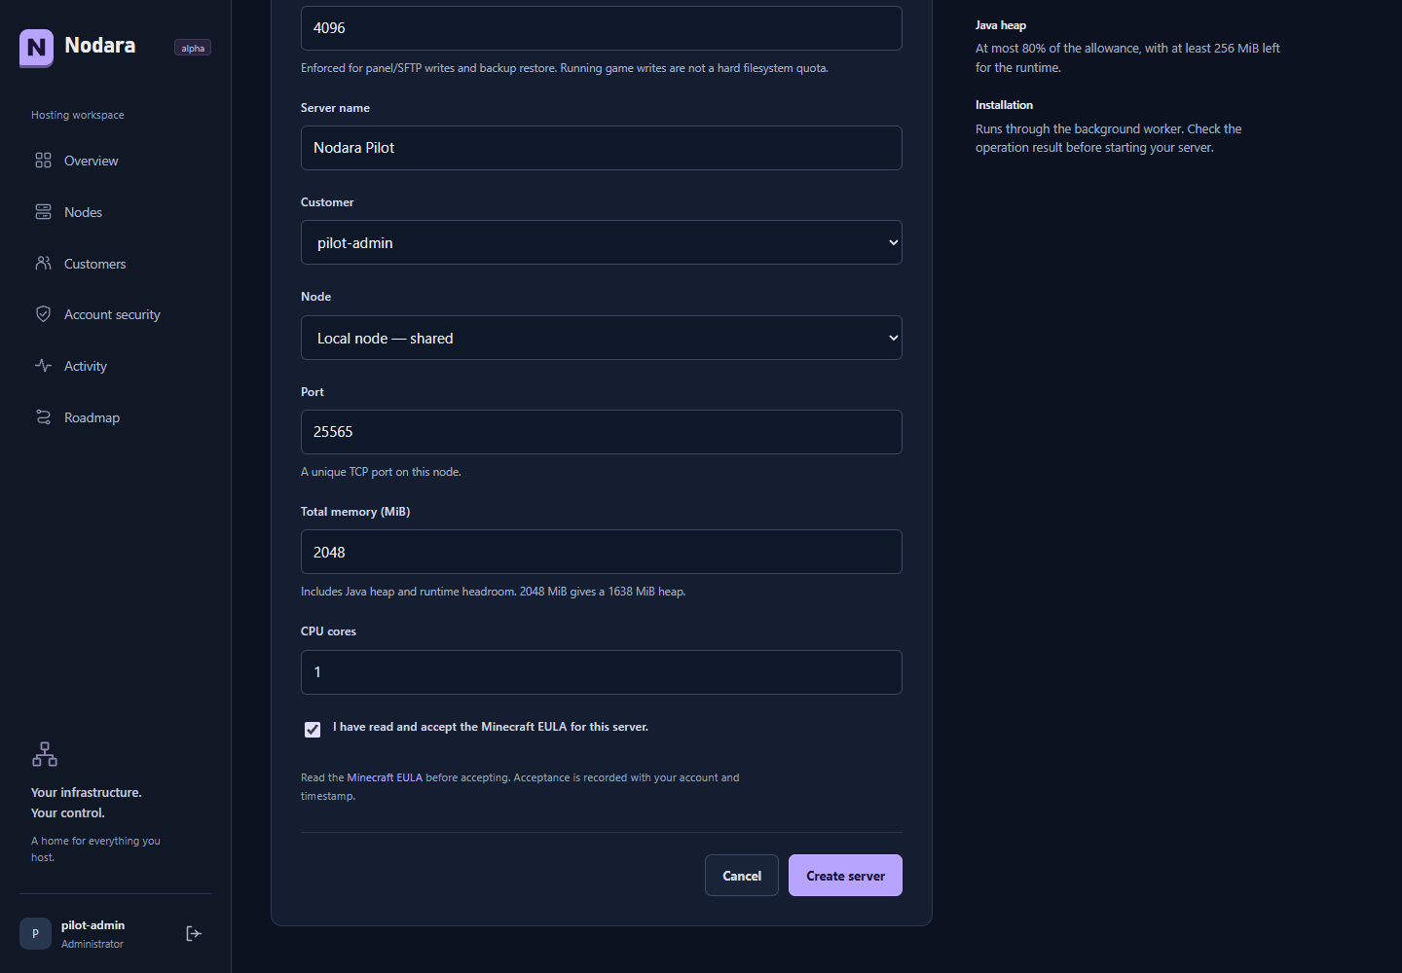Click the Customers people icon
The height and width of the screenshot is (973, 1402).
click(x=43, y=263)
